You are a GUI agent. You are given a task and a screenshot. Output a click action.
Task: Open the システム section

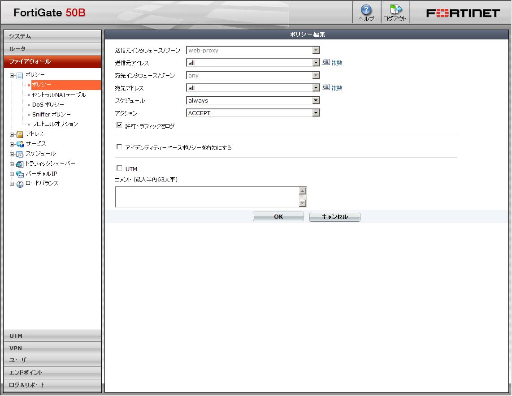tap(52, 36)
